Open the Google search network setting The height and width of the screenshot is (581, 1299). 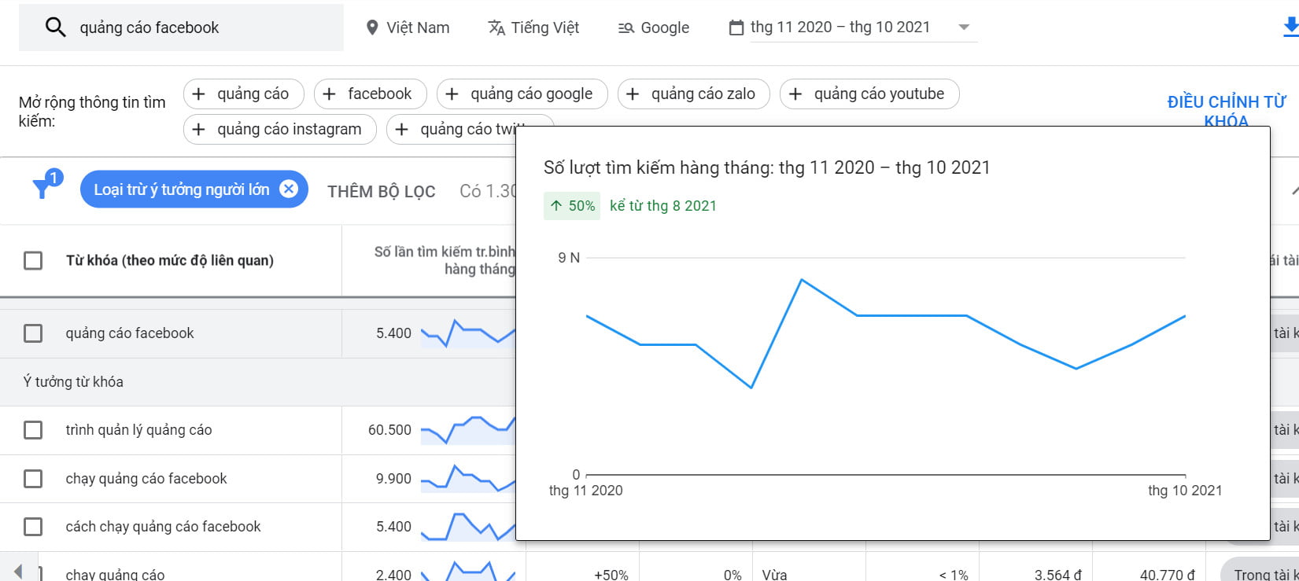[x=653, y=28]
